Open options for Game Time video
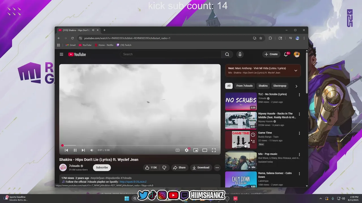This screenshot has width=362, height=203. [x=299, y=133]
